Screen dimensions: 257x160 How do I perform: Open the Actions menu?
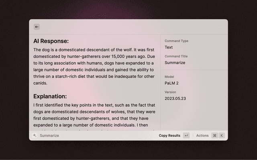[x=202, y=136]
